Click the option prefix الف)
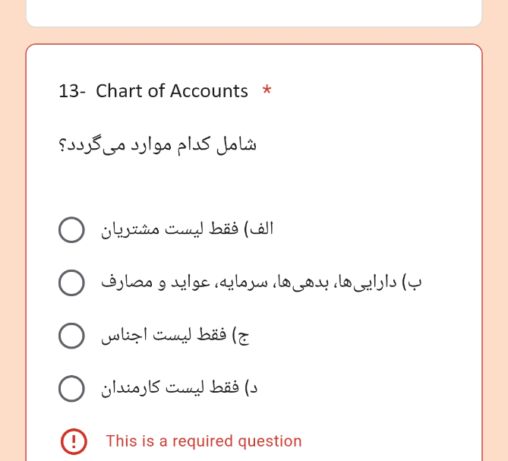Viewport: 508px width, 461px height. click(x=259, y=229)
